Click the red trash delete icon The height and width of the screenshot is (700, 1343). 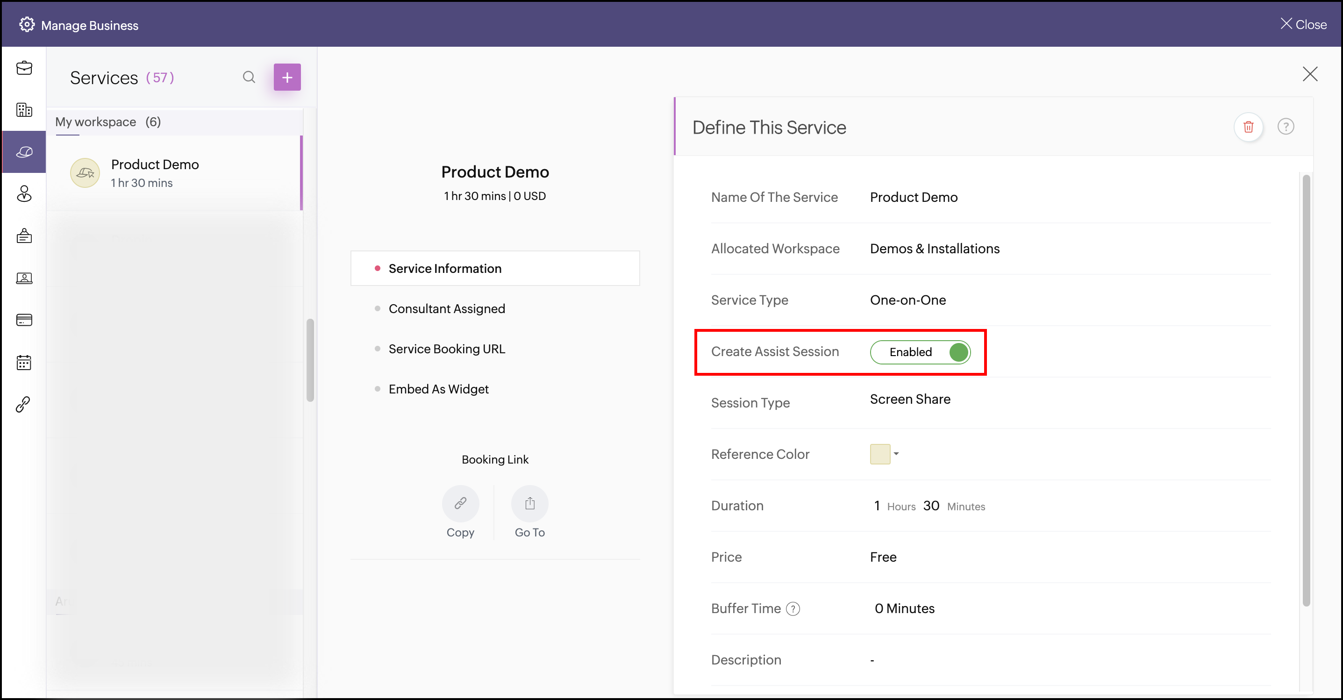pyautogui.click(x=1248, y=127)
